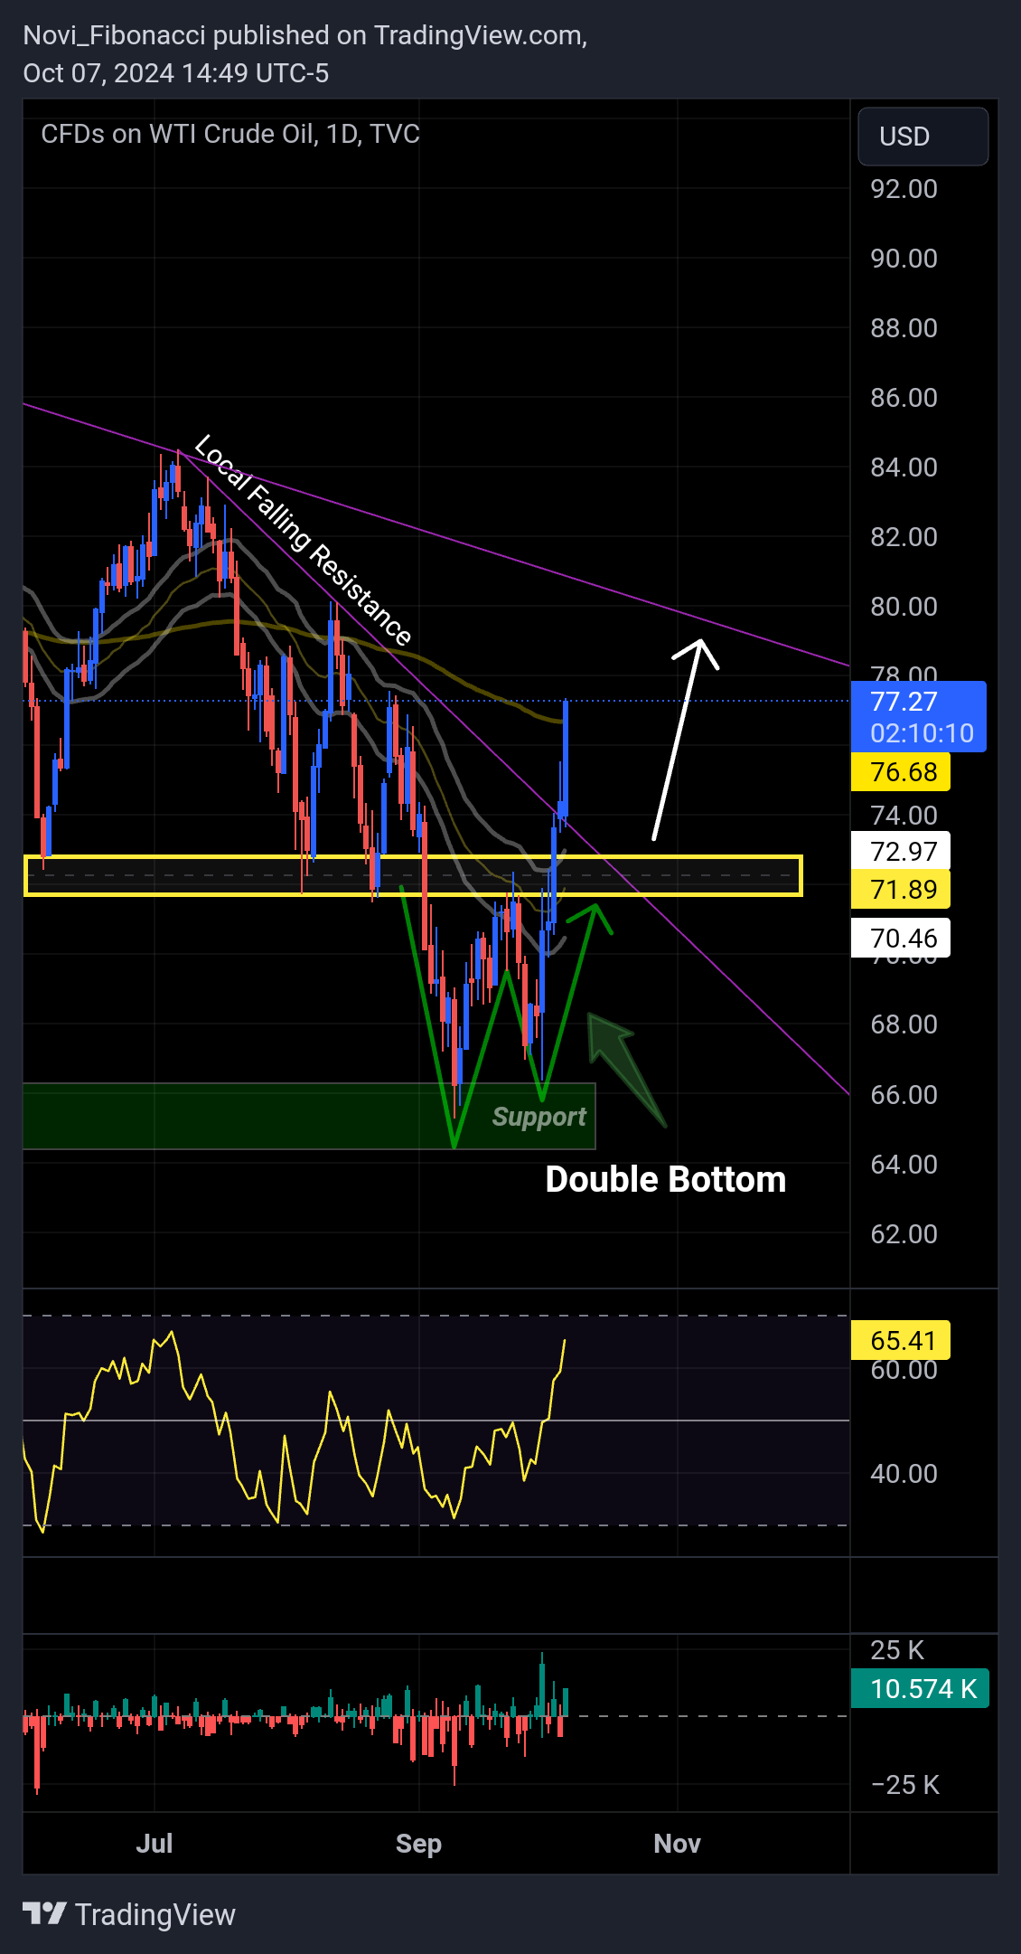Click the RSI value label 65.41
1021x1954 pixels.
coord(901,1340)
